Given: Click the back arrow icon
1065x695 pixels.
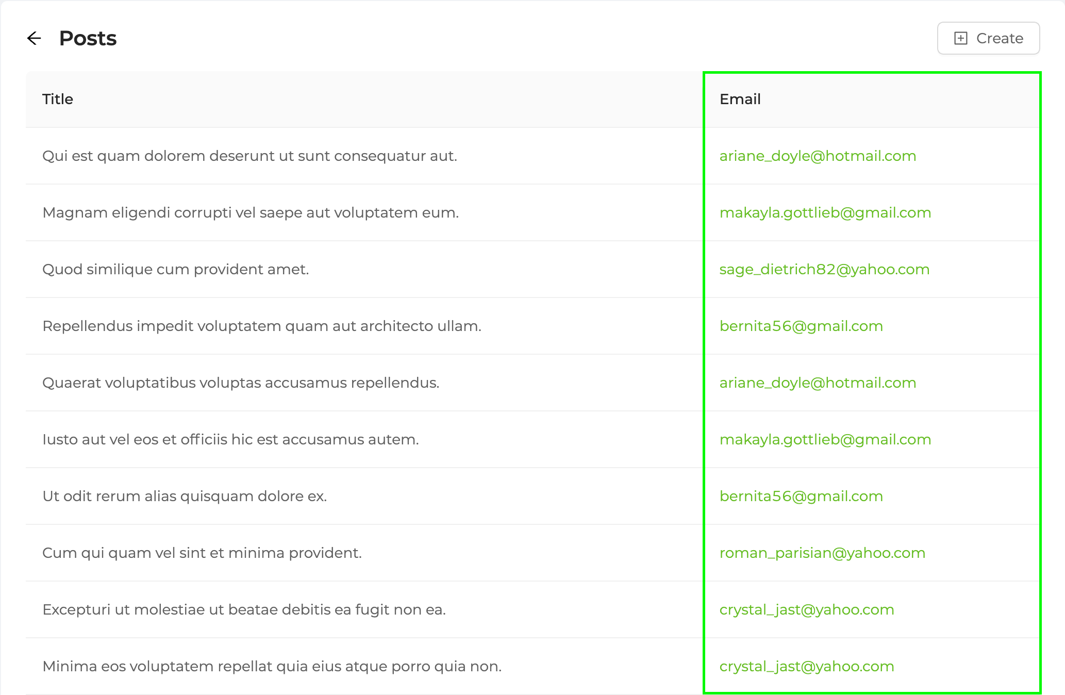Looking at the screenshot, I should pos(34,38).
